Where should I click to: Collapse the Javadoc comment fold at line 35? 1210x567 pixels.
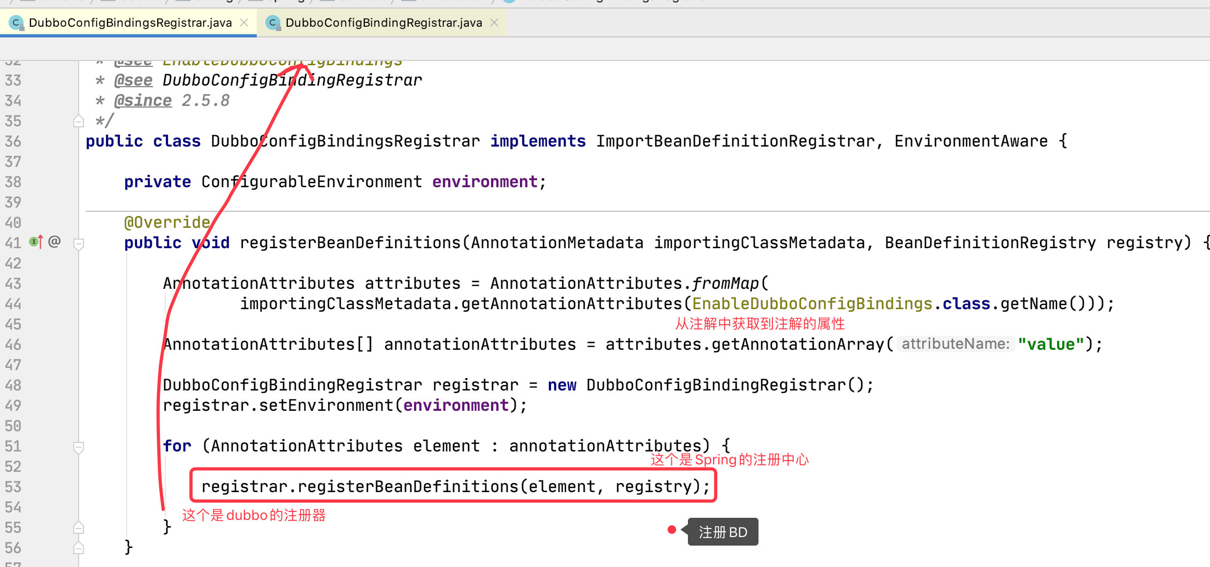[79, 121]
